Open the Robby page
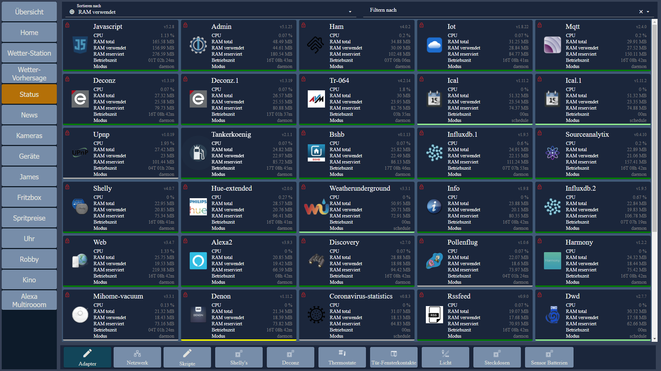Image resolution: width=661 pixels, height=371 pixels. [x=29, y=259]
